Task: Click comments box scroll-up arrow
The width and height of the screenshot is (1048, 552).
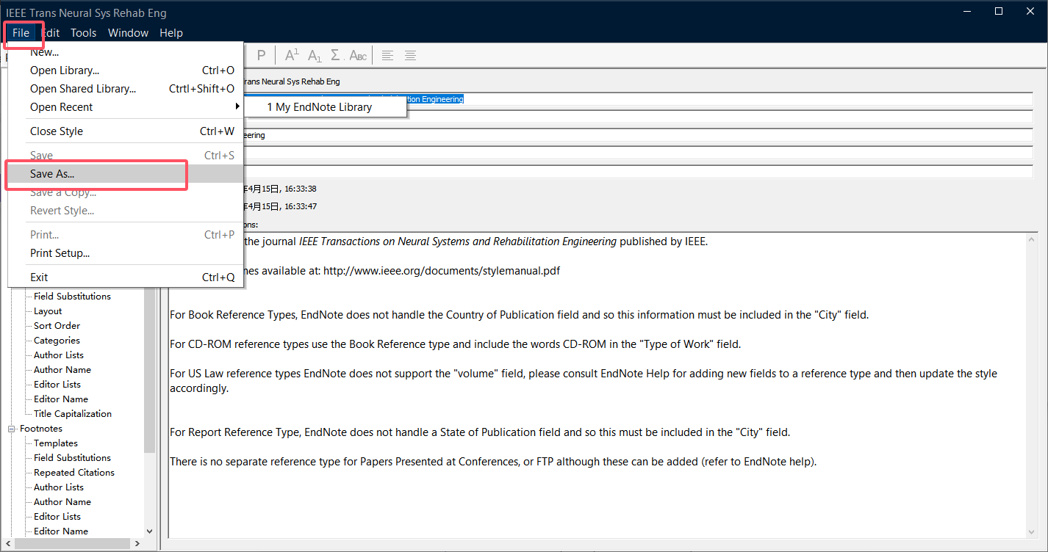Action: (1033, 239)
